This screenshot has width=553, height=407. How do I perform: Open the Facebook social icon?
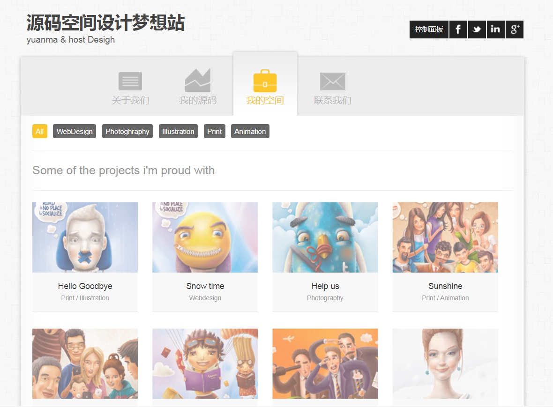point(458,29)
